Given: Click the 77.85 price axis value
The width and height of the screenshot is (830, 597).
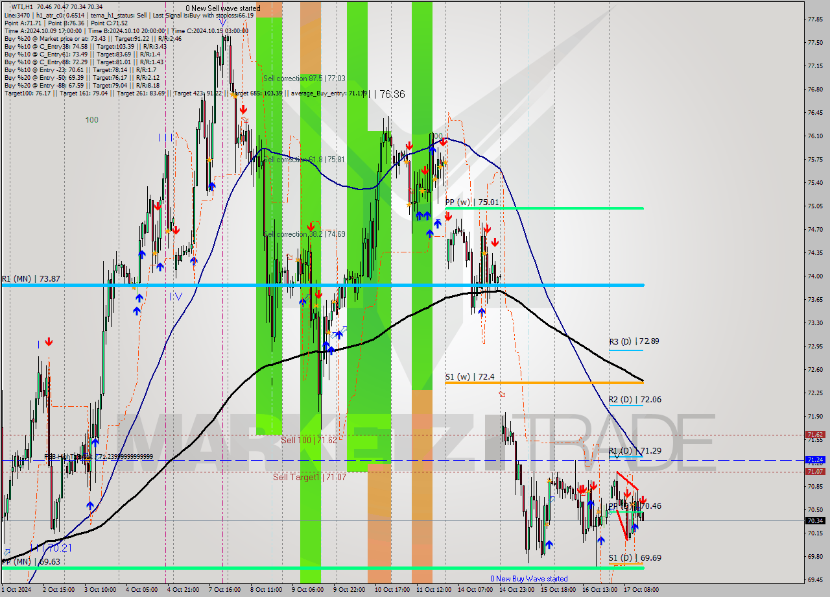Looking at the screenshot, I should pos(816,19).
